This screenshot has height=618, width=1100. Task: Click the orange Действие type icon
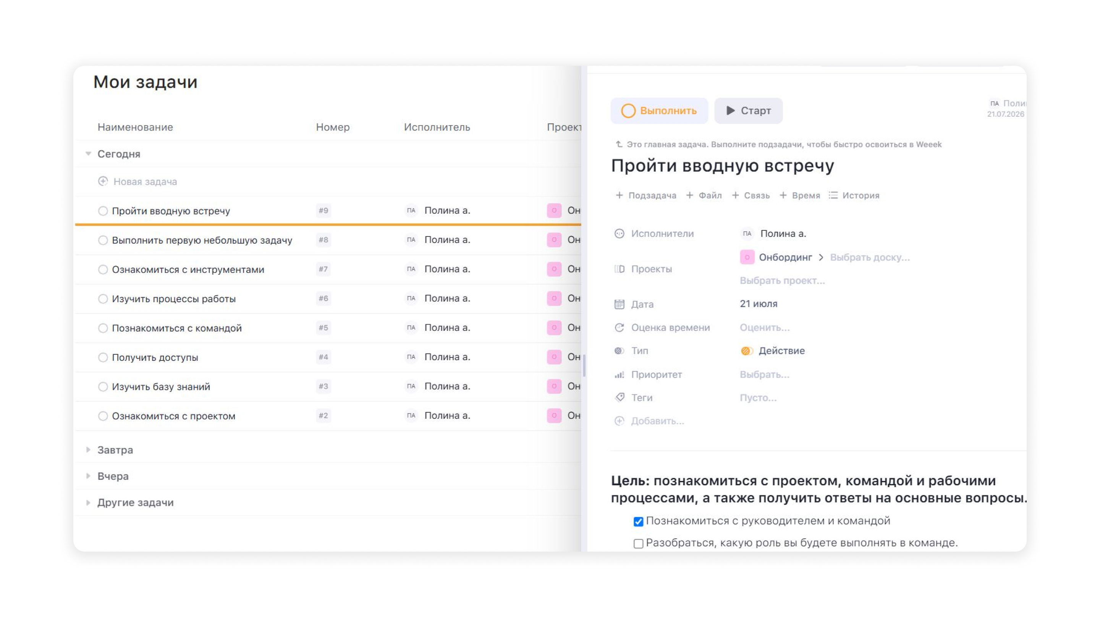click(x=746, y=351)
